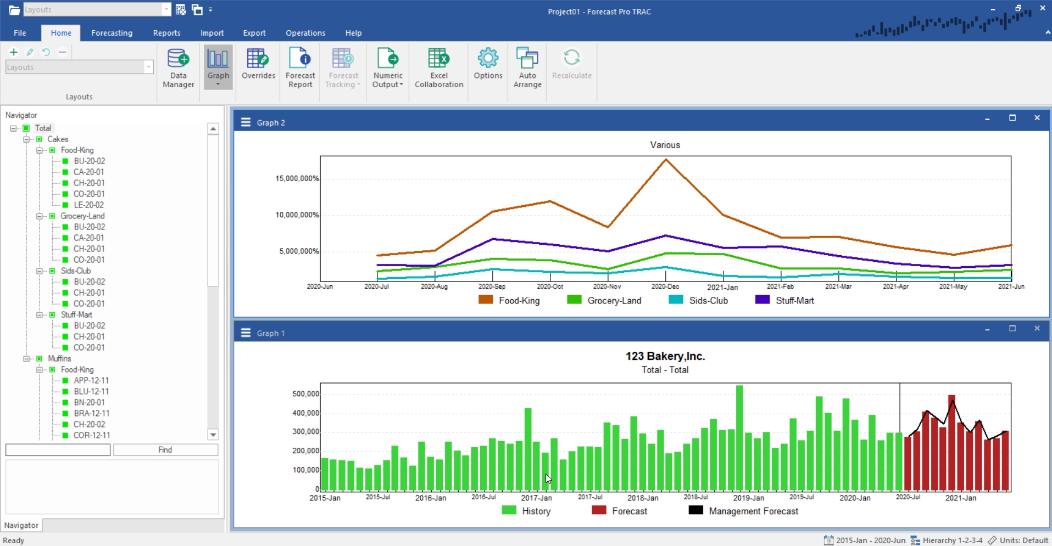Collapse the Total tree node
The width and height of the screenshot is (1052, 546).
13,128
